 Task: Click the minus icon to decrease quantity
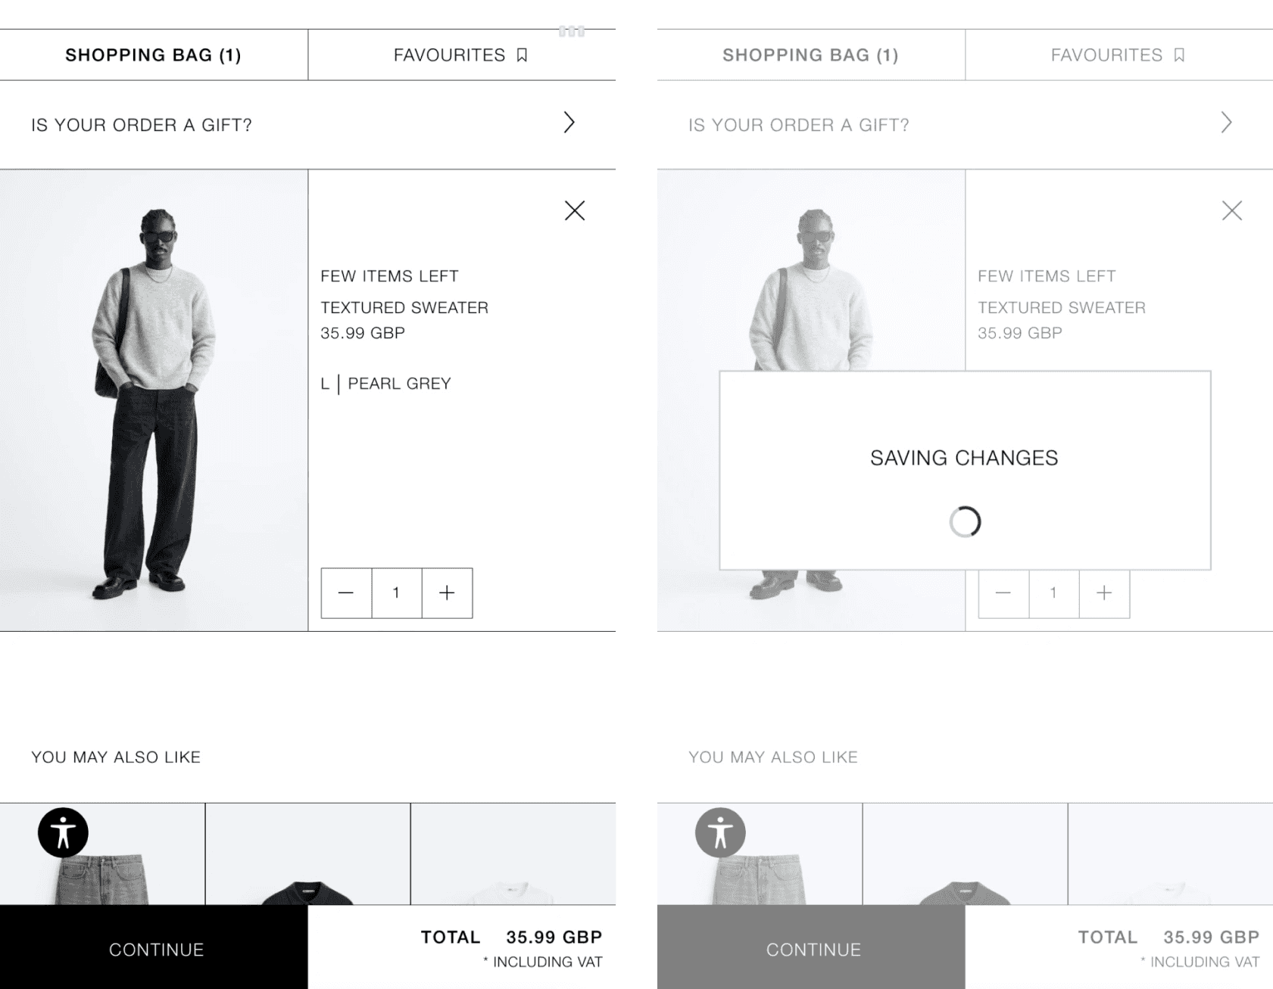point(346,592)
